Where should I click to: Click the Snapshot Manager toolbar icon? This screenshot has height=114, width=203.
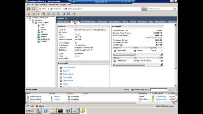(59, 14)
